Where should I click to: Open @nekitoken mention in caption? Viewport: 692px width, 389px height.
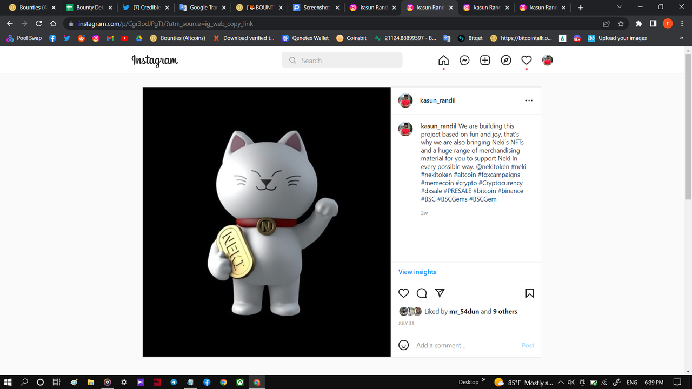pyautogui.click(x=493, y=166)
